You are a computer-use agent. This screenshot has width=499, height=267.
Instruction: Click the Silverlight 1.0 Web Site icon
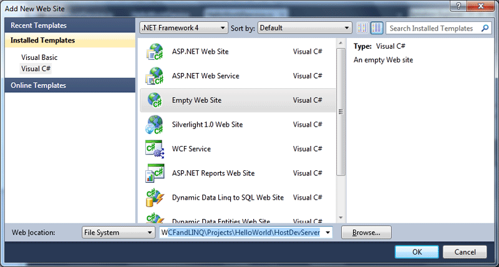pos(154,125)
